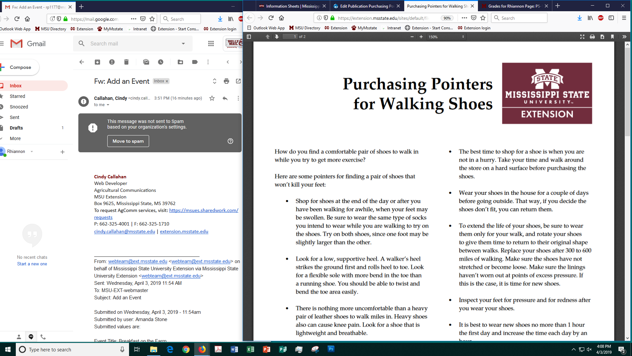The image size is (632, 356).
Task: Toggle PDF viewer sidebar
Action: point(249,37)
